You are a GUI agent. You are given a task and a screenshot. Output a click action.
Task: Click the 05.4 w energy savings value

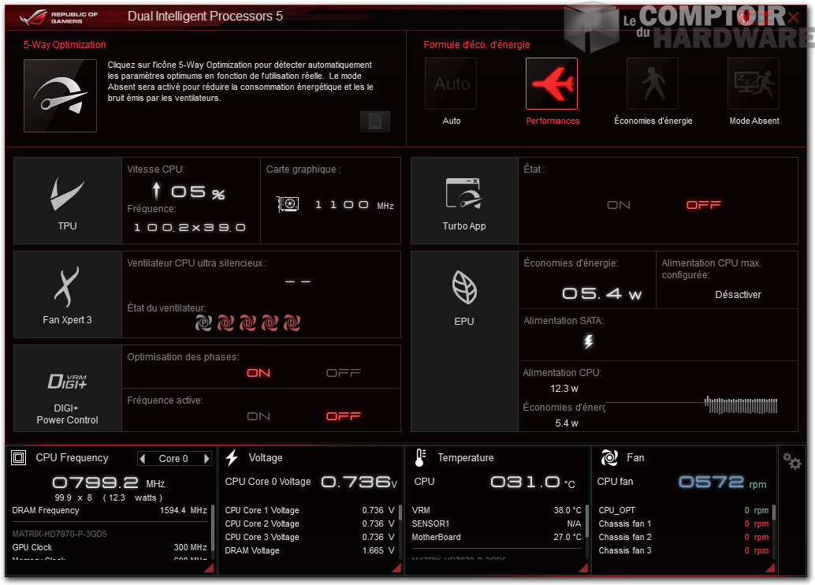(x=602, y=294)
